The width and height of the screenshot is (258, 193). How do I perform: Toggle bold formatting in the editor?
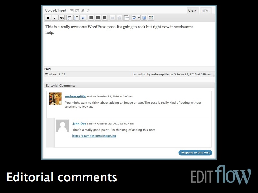48,18
